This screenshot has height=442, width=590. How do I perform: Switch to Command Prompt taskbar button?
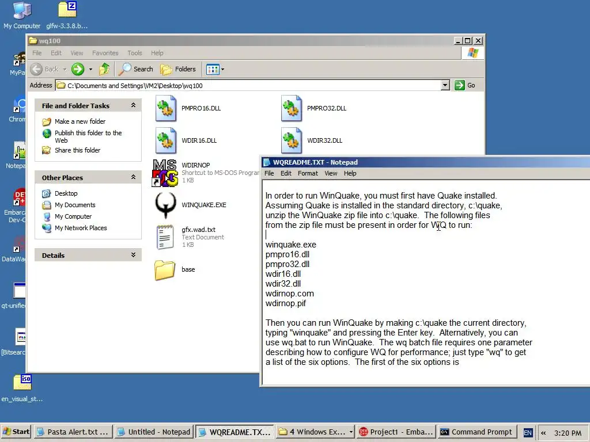click(478, 432)
